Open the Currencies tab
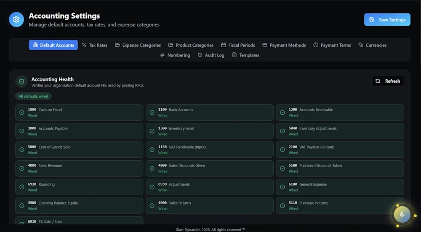Image resolution: width=421 pixels, height=232 pixels. coord(373,45)
